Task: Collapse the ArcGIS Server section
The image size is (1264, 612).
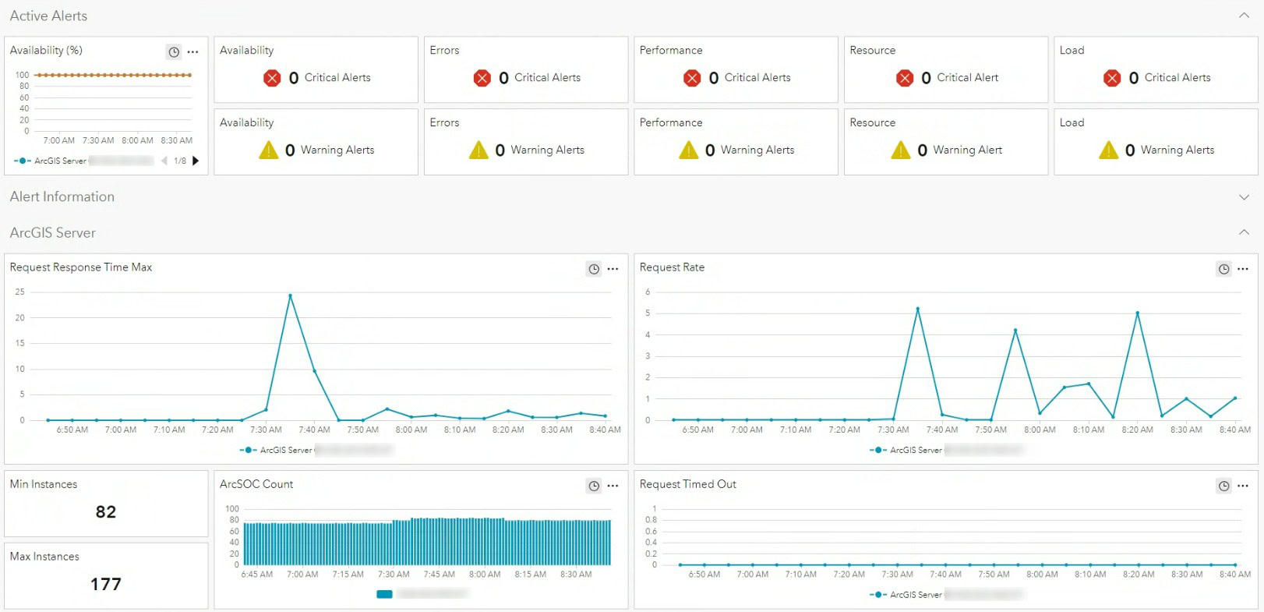Action: (x=1244, y=232)
